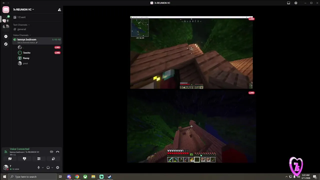Start an Activity with the shapes icon

(39, 159)
